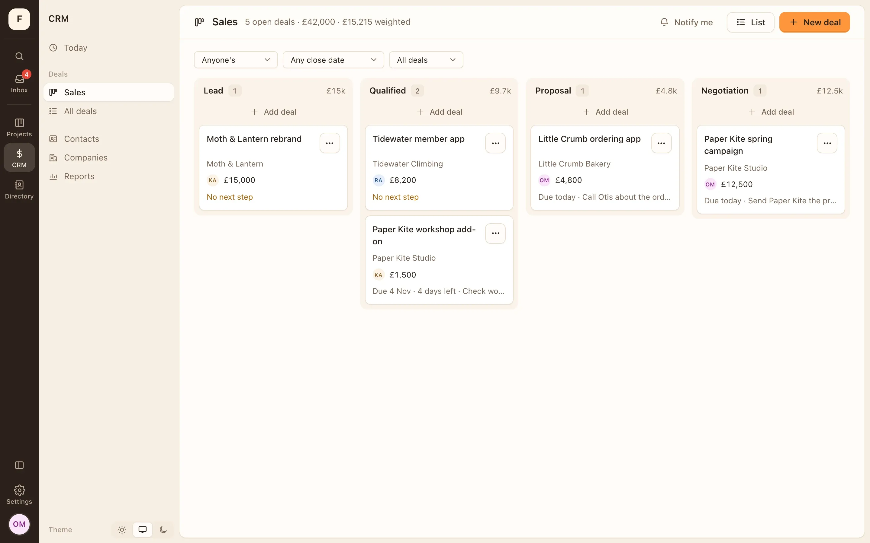This screenshot has height=543, width=870.
Task: Collapse the sidebar panel icon
Action: 19,465
